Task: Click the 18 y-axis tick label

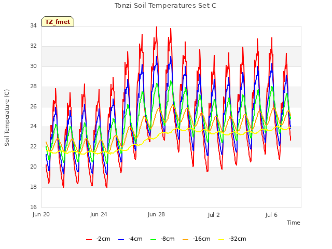Action: click(x=33, y=187)
